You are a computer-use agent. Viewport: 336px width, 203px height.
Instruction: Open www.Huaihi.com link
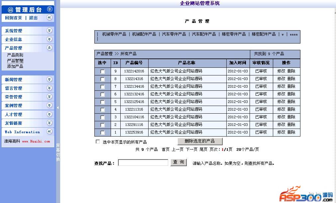coord(36,141)
